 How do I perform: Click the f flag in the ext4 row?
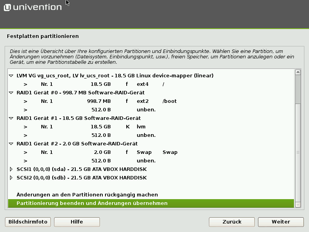(127, 84)
